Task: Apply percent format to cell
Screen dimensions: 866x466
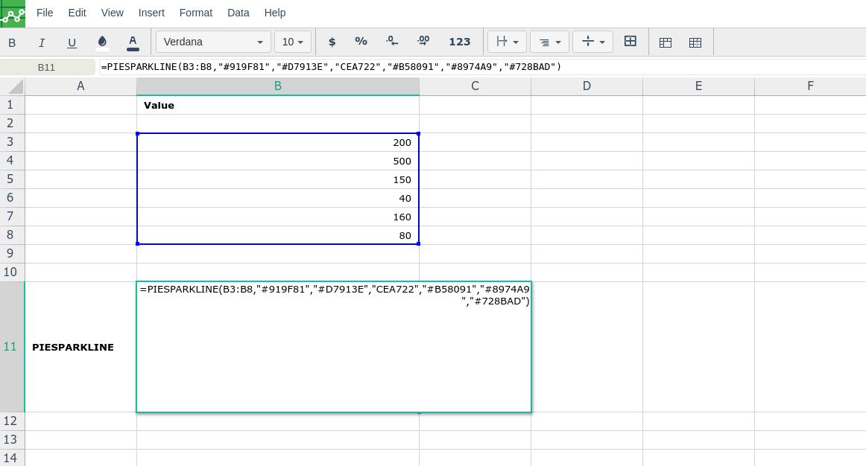Action: coord(361,42)
